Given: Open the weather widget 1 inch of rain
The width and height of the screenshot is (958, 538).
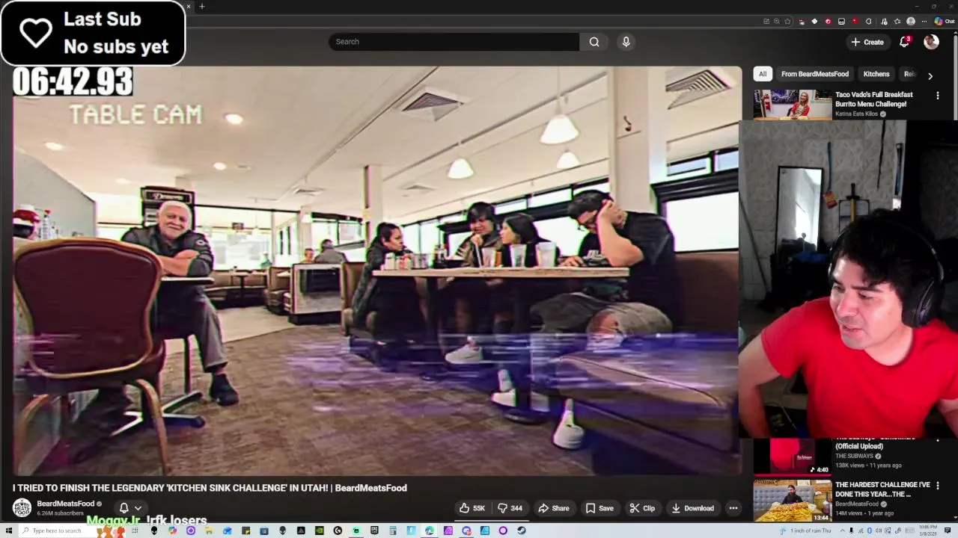Looking at the screenshot, I should [x=805, y=531].
